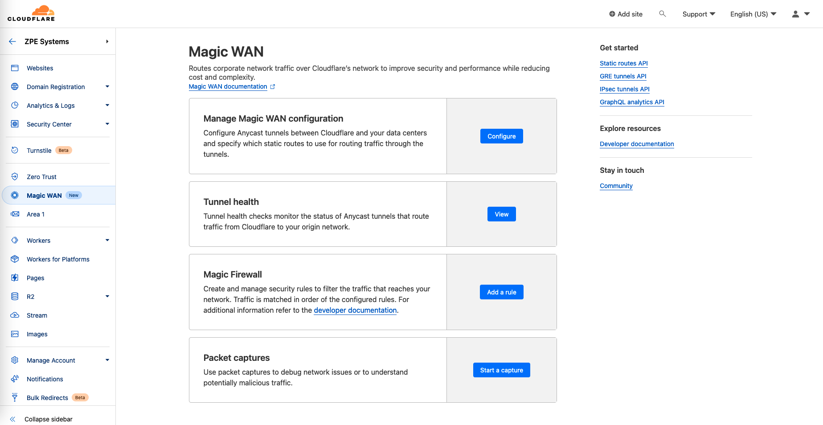Click the R2 database icon
This screenshot has height=425, width=823.
[x=15, y=297]
